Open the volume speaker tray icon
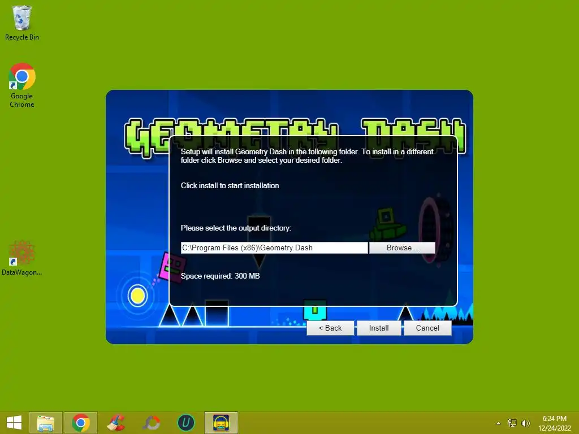The width and height of the screenshot is (579, 434). tap(526, 423)
